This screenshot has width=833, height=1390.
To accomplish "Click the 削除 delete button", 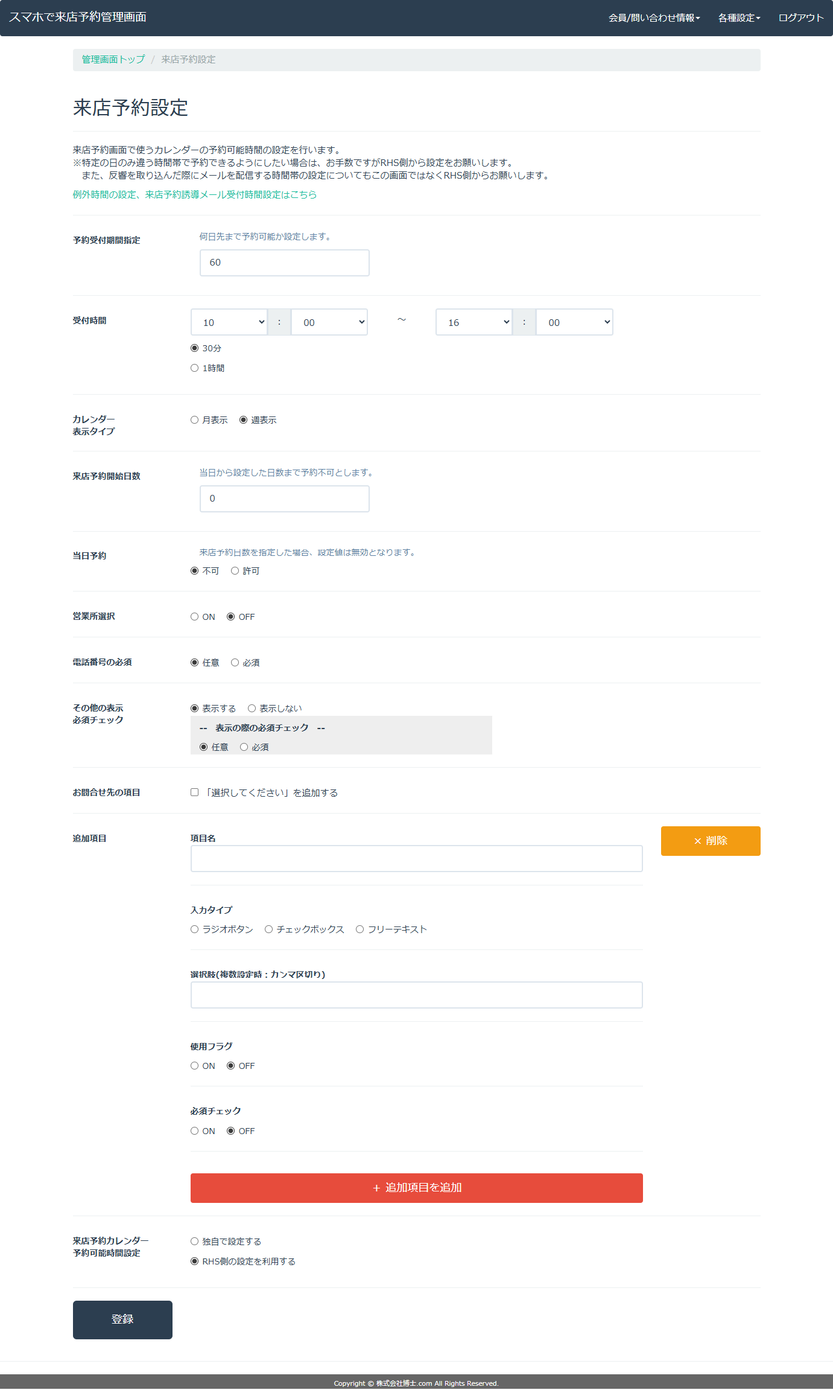I will (x=710, y=841).
